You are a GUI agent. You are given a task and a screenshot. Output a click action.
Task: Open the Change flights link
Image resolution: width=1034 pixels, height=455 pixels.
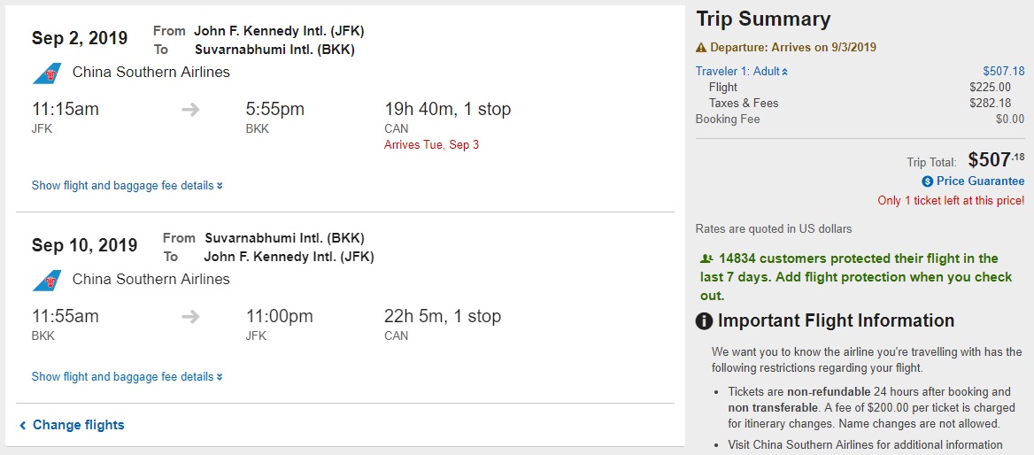click(x=78, y=425)
